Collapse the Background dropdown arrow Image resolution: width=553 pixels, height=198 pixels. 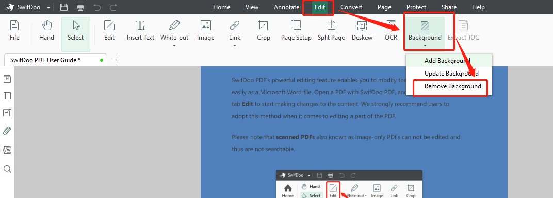click(x=425, y=46)
